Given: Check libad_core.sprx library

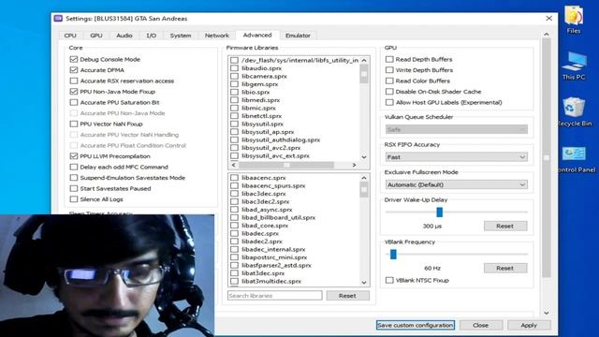Looking at the screenshot, I should coord(235,226).
